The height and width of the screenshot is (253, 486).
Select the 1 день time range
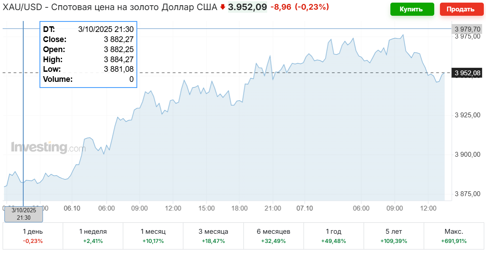coord(33,236)
